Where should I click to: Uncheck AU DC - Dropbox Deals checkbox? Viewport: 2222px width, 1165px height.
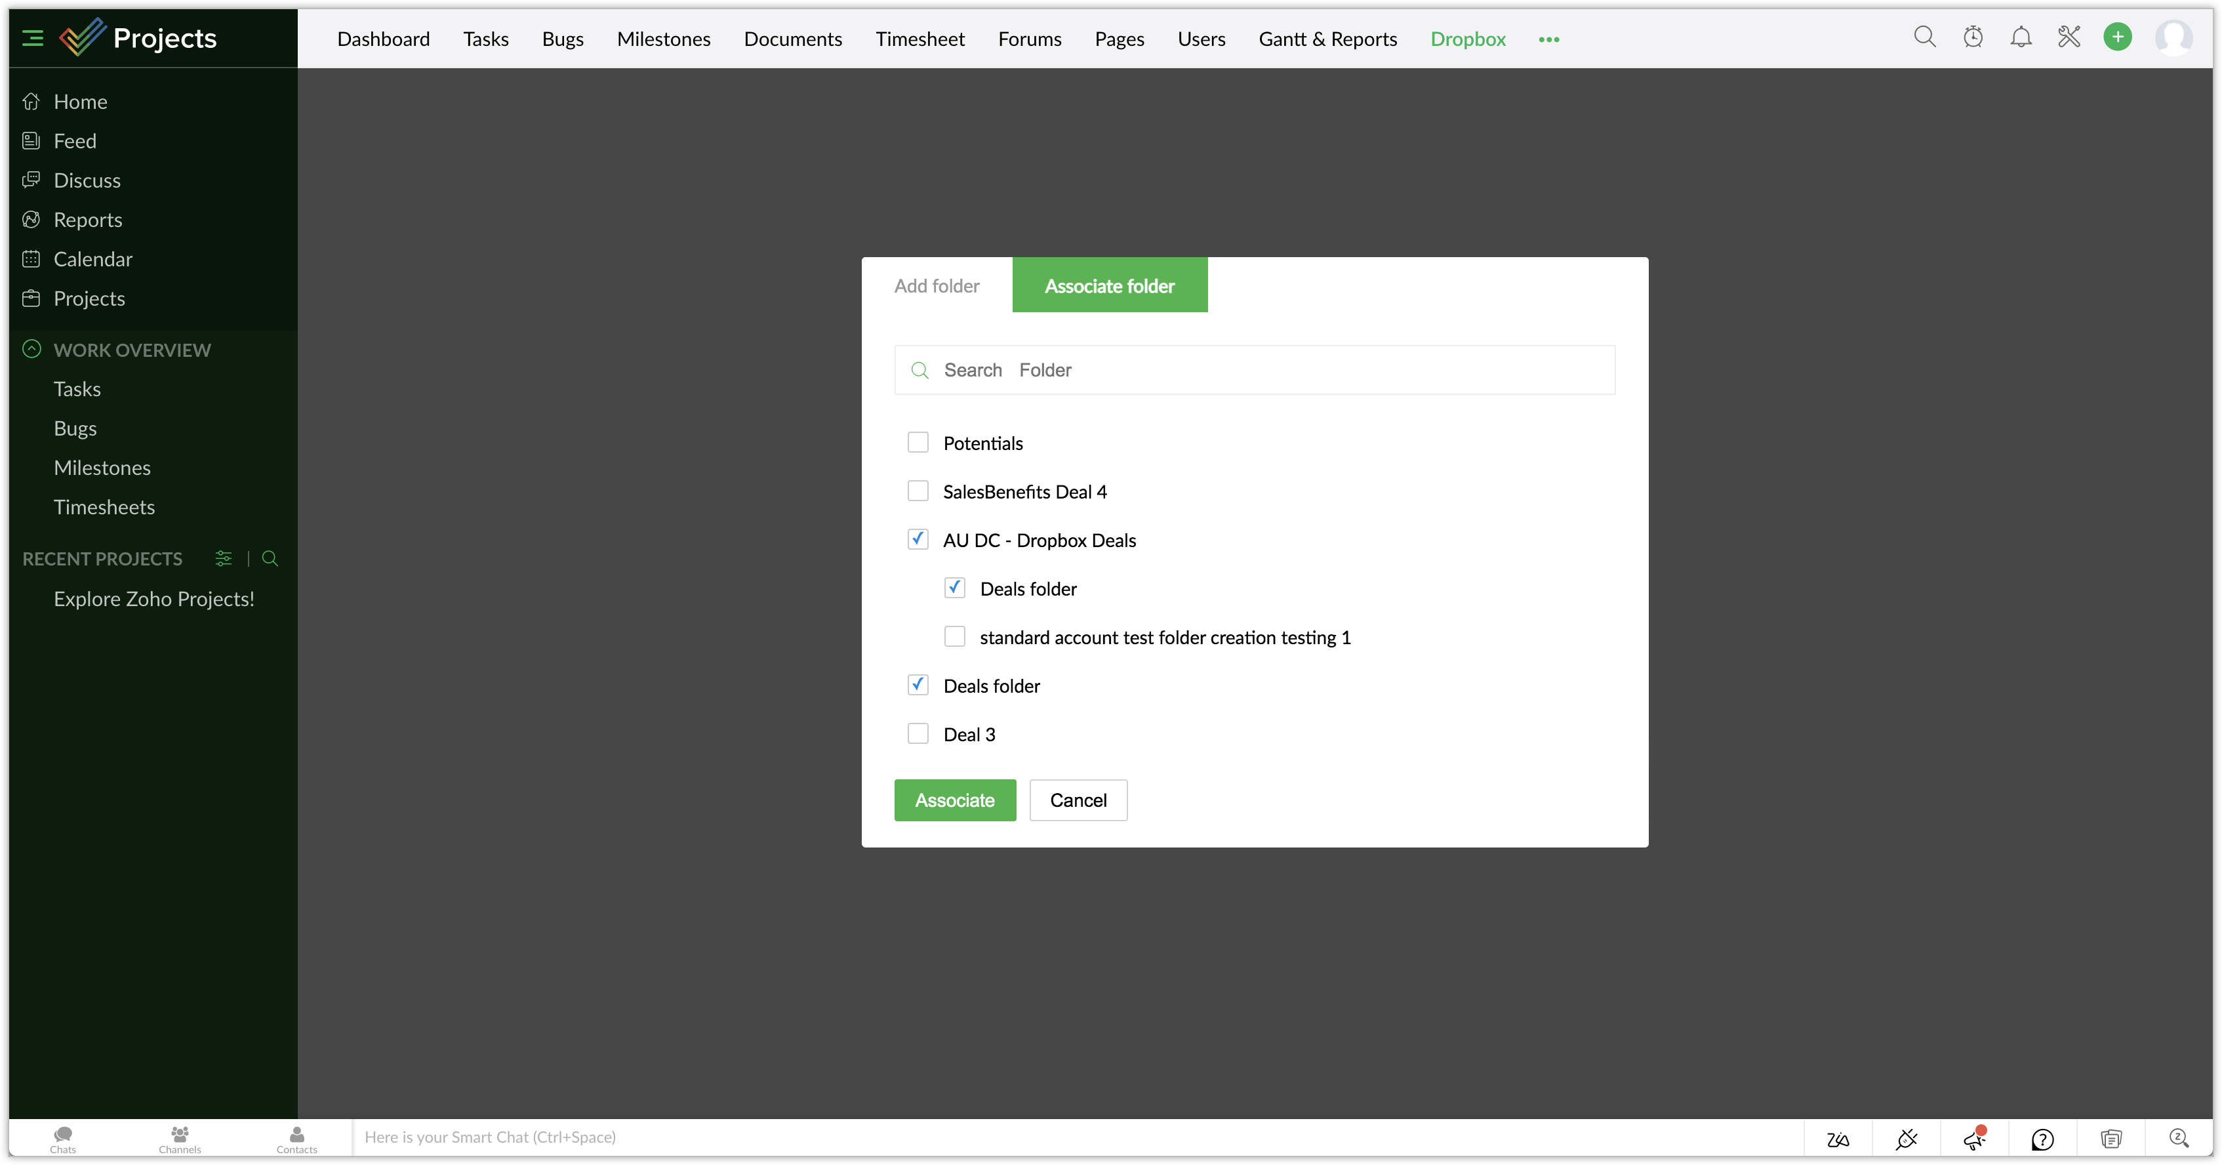click(918, 539)
